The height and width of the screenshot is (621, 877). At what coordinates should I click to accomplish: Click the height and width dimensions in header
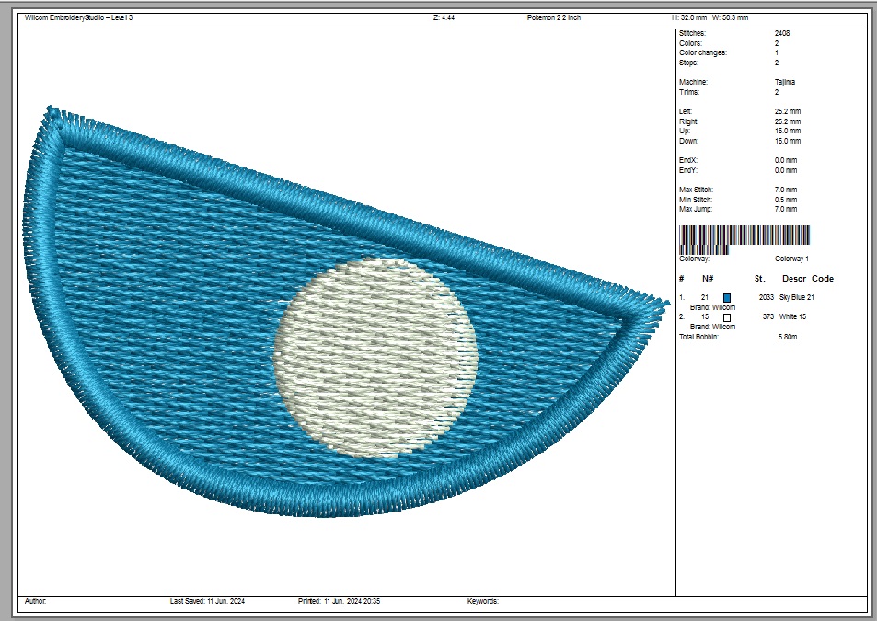point(710,17)
